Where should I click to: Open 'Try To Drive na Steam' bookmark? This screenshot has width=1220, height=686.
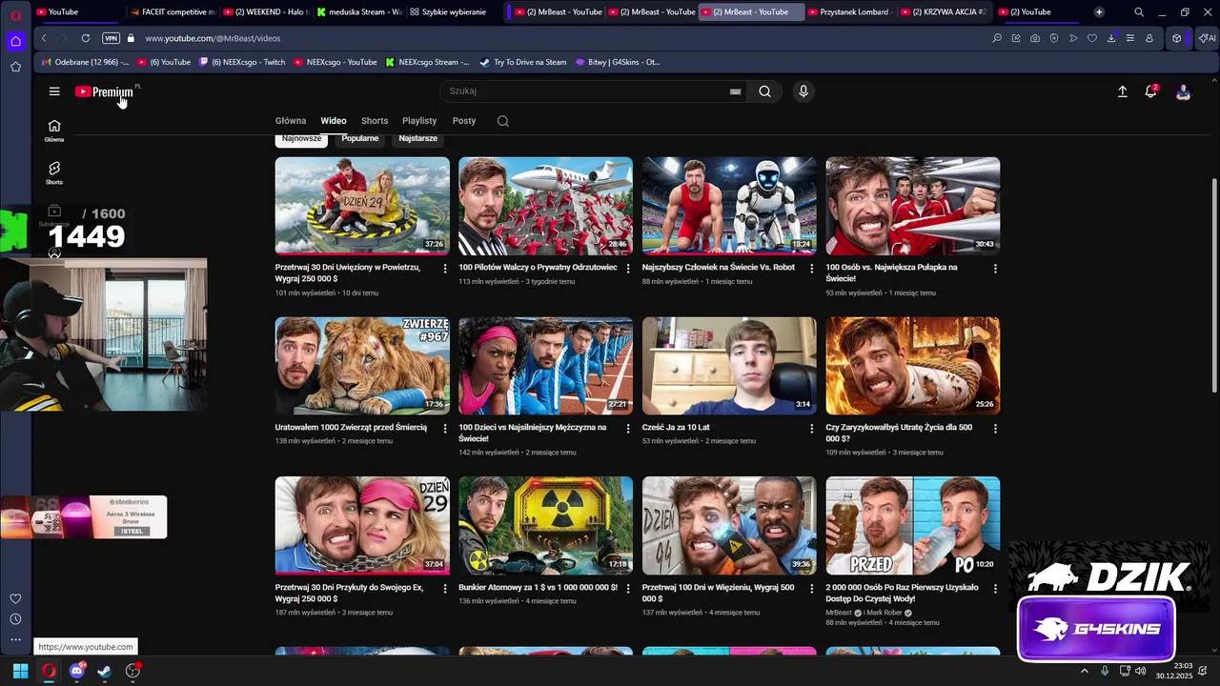tap(523, 62)
